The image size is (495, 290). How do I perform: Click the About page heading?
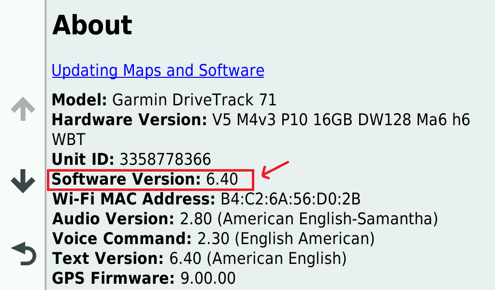coord(92,25)
